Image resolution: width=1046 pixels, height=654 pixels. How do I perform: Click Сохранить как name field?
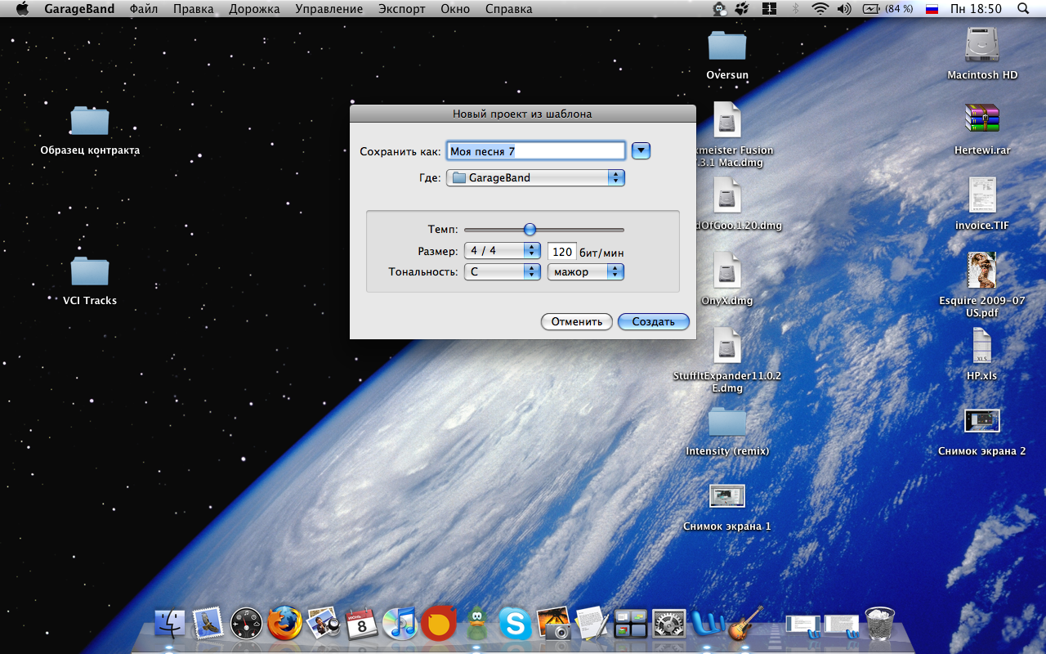coord(536,151)
